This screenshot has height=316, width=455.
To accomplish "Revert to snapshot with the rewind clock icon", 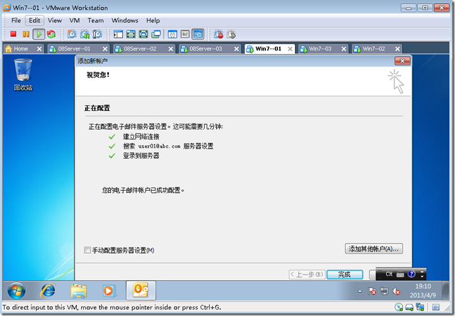I will (84, 34).
